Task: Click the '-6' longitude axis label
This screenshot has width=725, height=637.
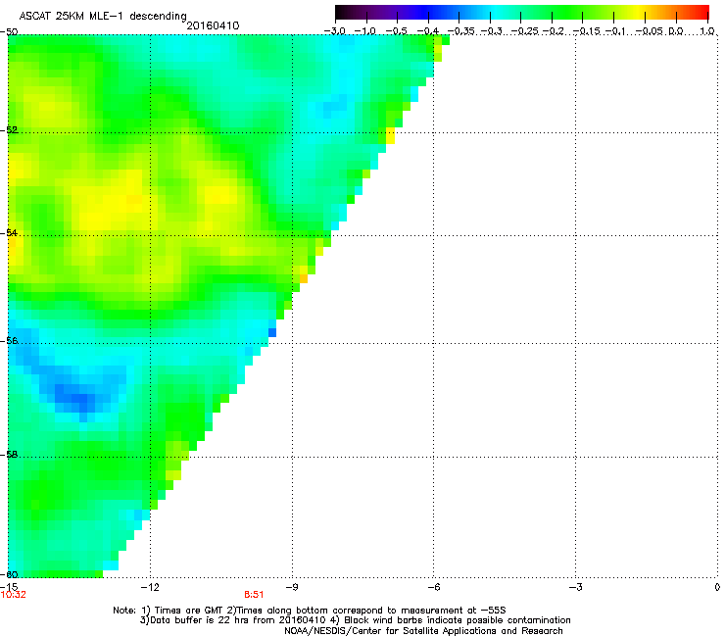Action: click(433, 587)
